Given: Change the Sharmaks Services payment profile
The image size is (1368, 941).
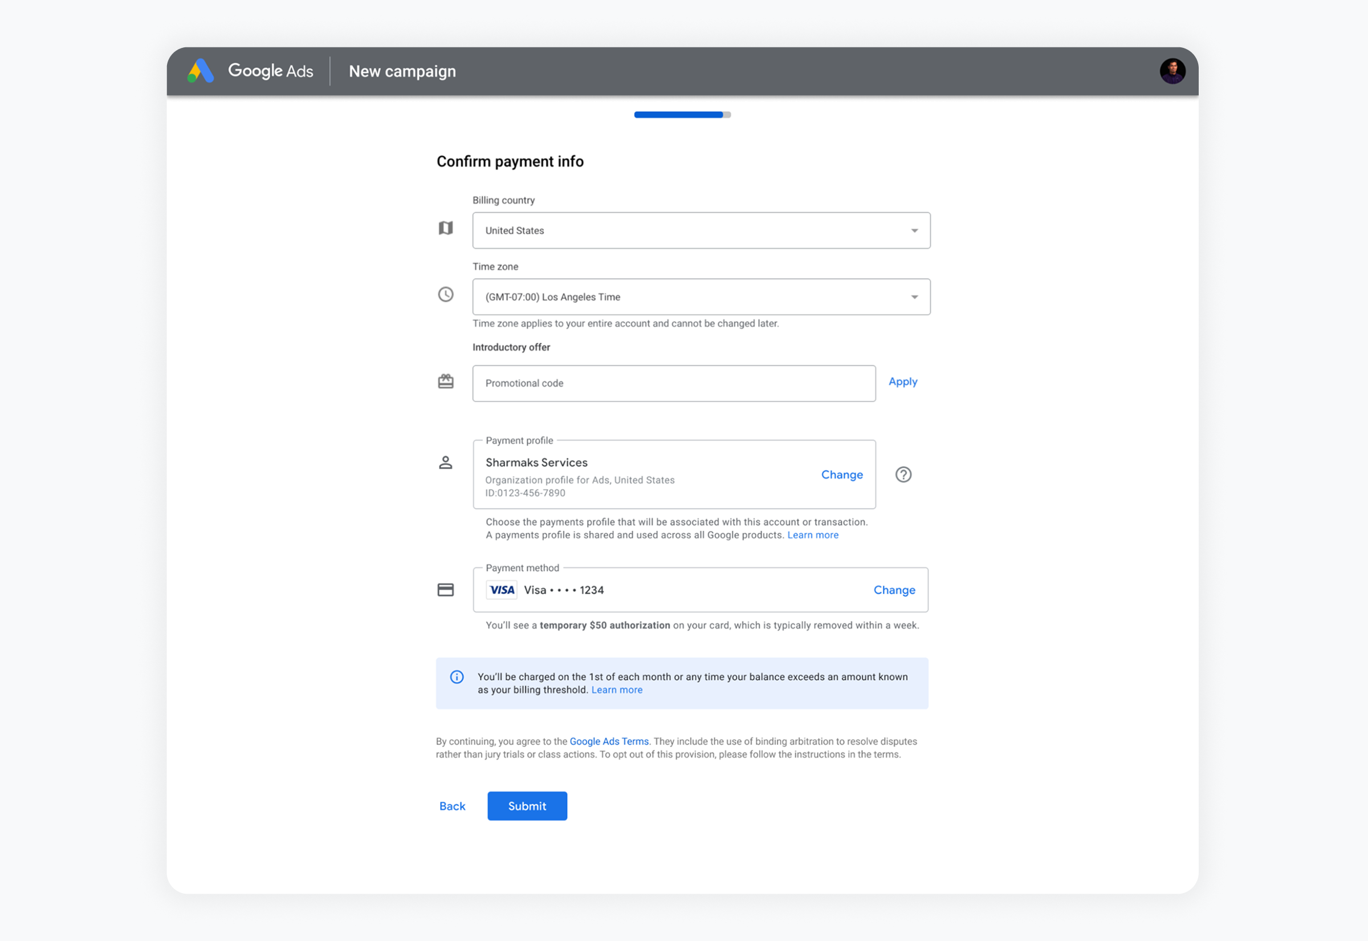Looking at the screenshot, I should pyautogui.click(x=842, y=474).
